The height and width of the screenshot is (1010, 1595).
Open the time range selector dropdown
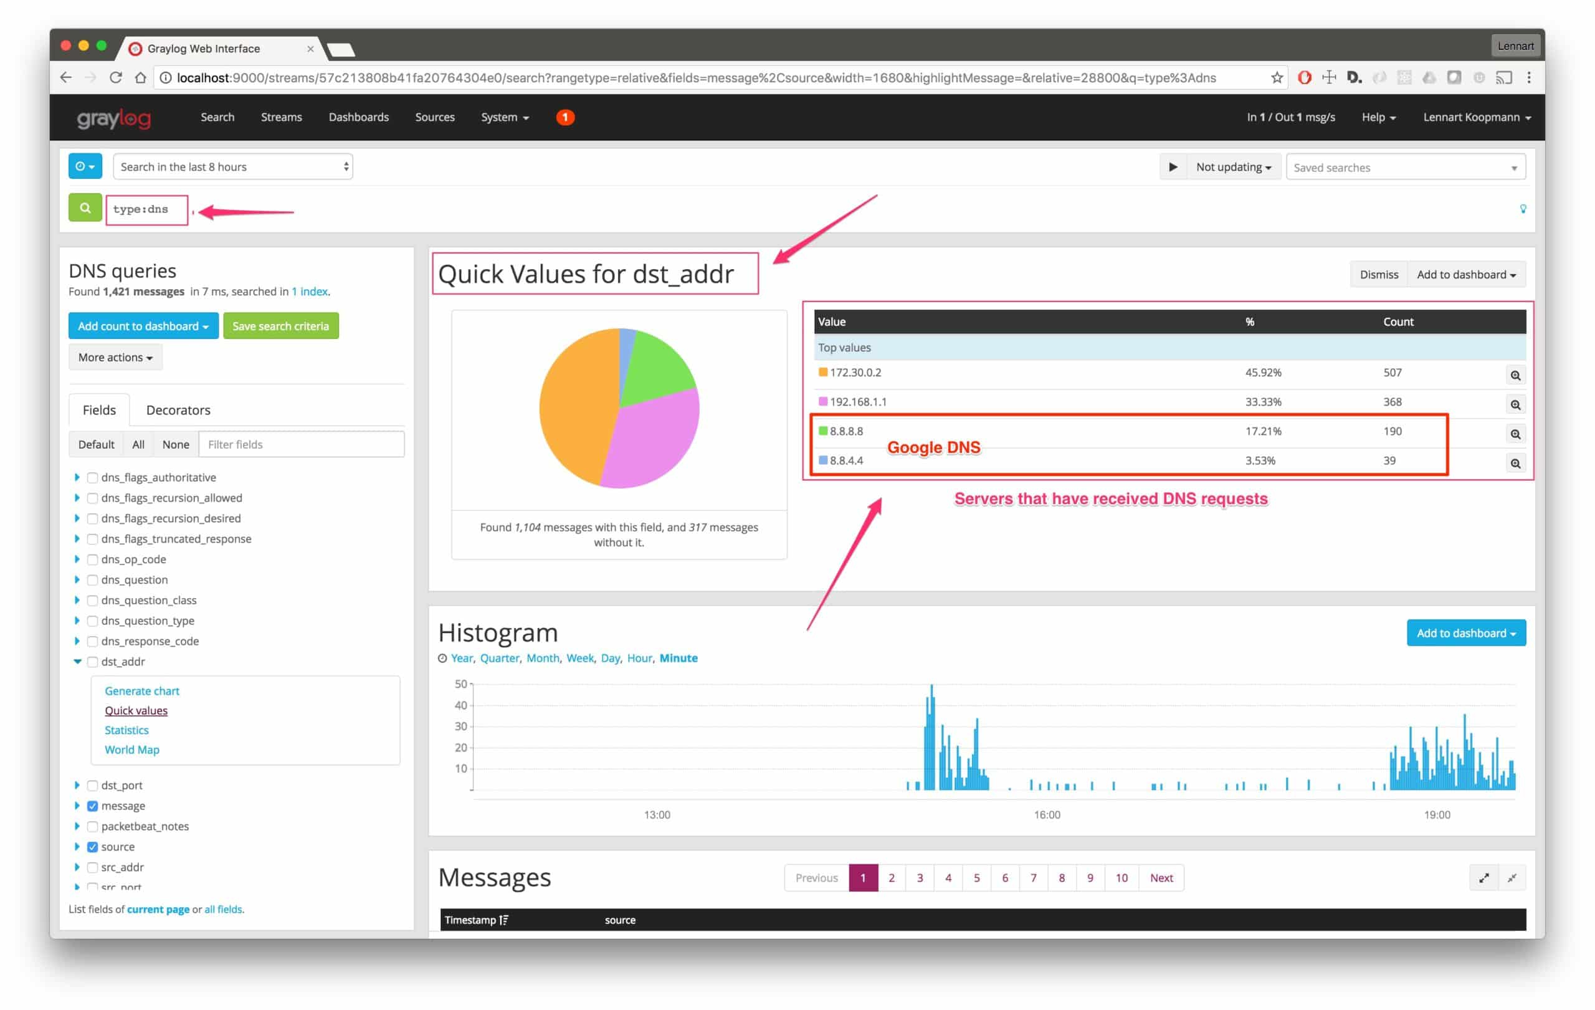click(232, 167)
